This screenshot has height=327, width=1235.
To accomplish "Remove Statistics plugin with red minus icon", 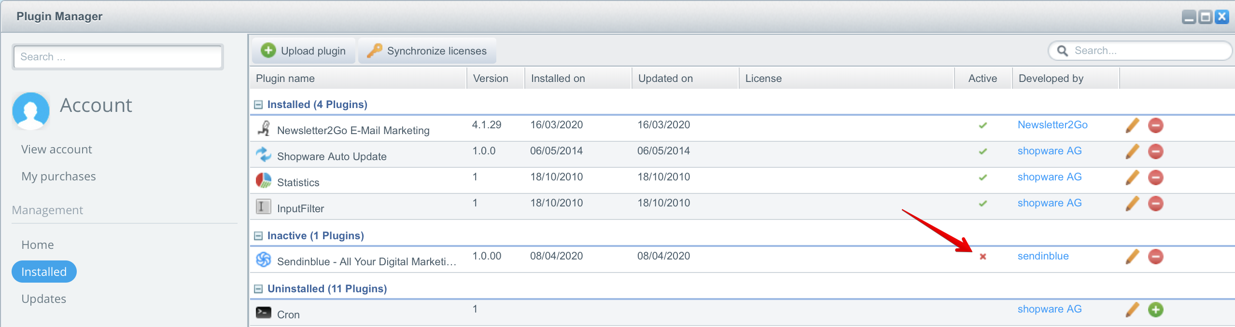I will 1155,177.
